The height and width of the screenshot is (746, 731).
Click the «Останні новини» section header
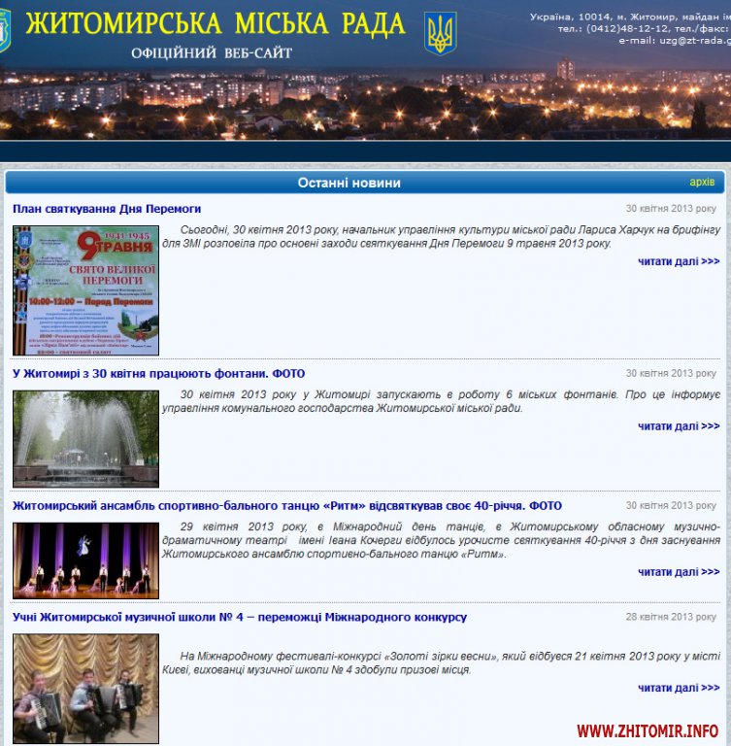349,183
